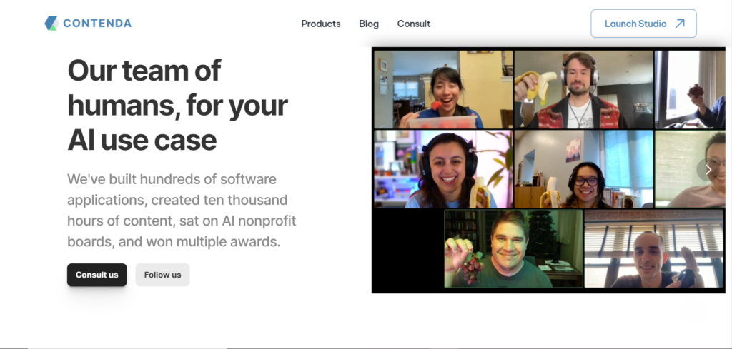
Task: Click the "Our team of humans" headline
Action: point(178,105)
